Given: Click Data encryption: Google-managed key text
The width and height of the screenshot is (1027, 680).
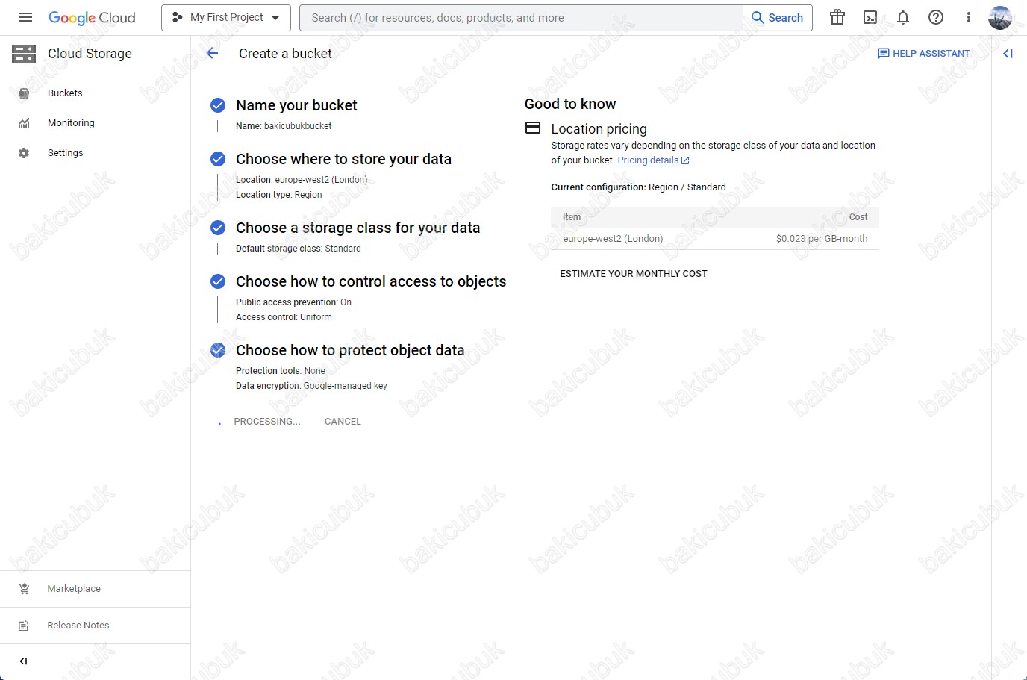Looking at the screenshot, I should pyautogui.click(x=311, y=386).
